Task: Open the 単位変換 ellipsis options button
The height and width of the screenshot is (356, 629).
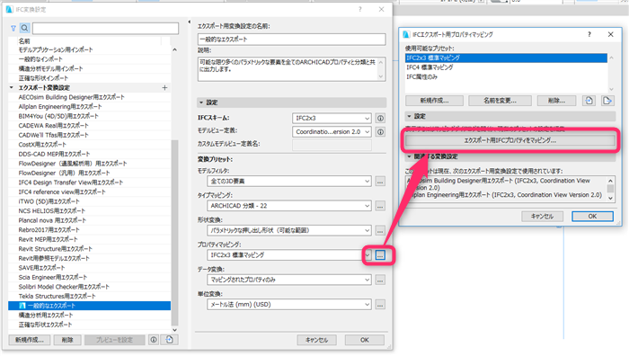Action: point(380,305)
